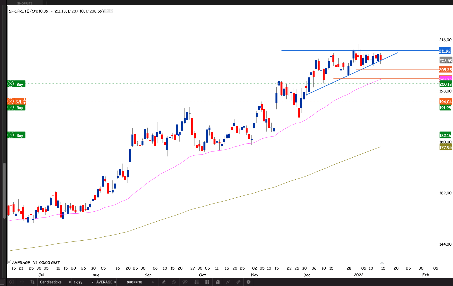The width and height of the screenshot is (453, 286).
Task: Toggle the crossed-eye hide drawings icon
Action: tap(185, 282)
